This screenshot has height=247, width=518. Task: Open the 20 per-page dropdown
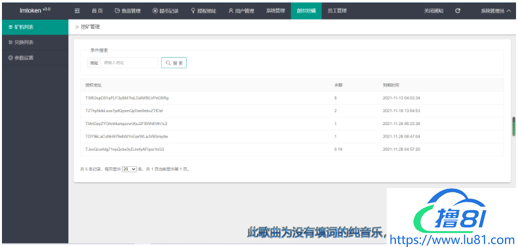coord(129,169)
